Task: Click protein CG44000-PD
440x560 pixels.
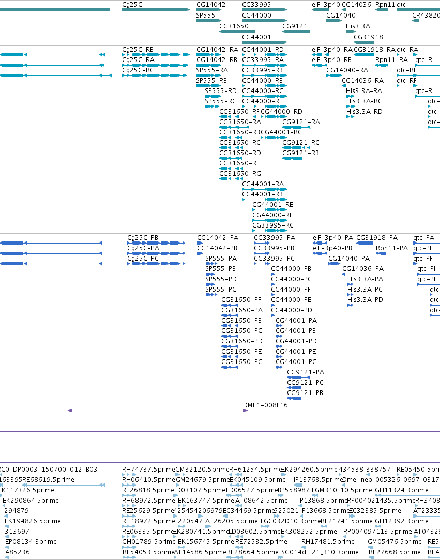Action: [292, 310]
